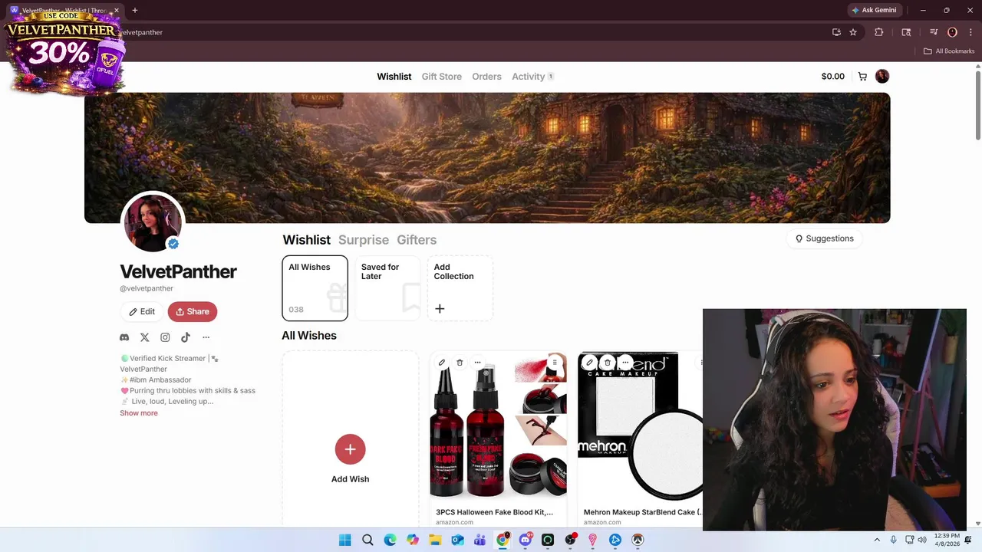
Task: Select Saved for Later collection
Action: [387, 288]
